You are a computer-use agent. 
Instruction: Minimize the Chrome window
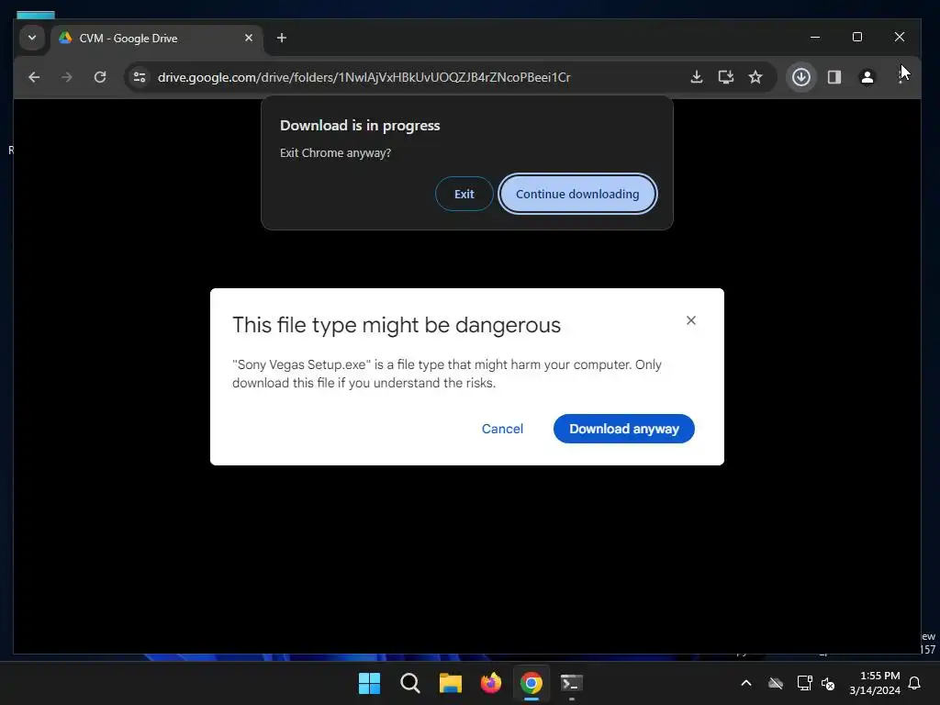(815, 37)
